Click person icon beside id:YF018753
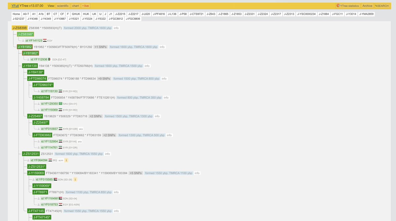396x221 pixels. (x=39, y=205)
